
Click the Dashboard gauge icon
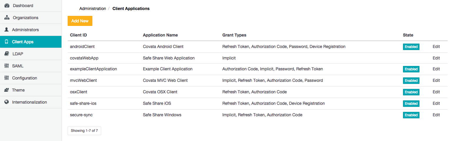7,6
